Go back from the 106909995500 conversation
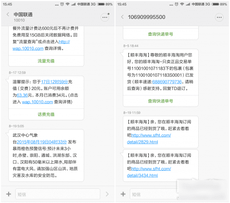This screenshot has height=203, width=230. click(122, 17)
